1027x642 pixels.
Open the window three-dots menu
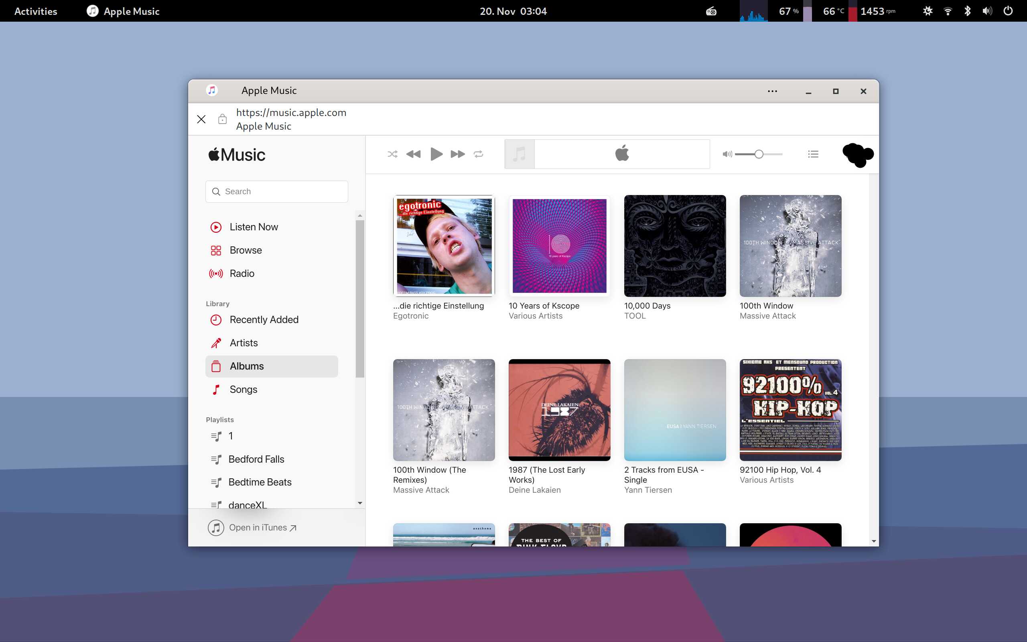tap(772, 91)
